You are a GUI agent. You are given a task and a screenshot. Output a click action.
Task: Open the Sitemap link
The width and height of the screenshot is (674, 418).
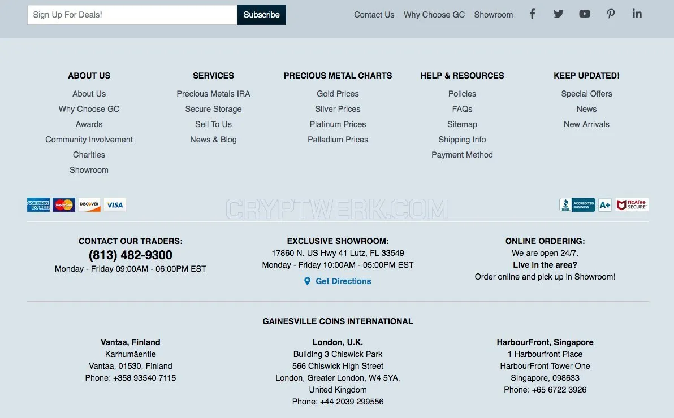462,124
